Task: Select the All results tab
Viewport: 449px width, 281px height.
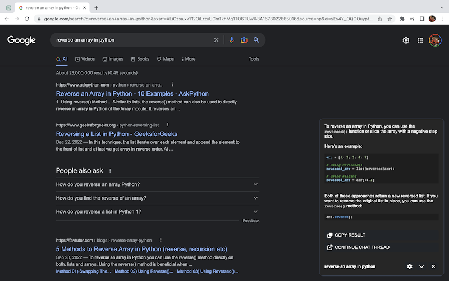Action: [x=62, y=59]
